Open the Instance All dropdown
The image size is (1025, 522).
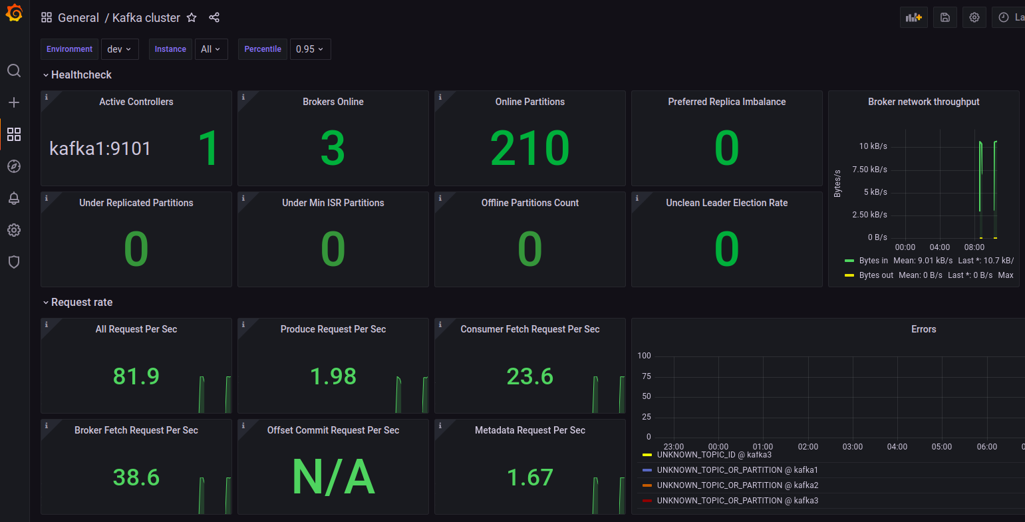212,49
